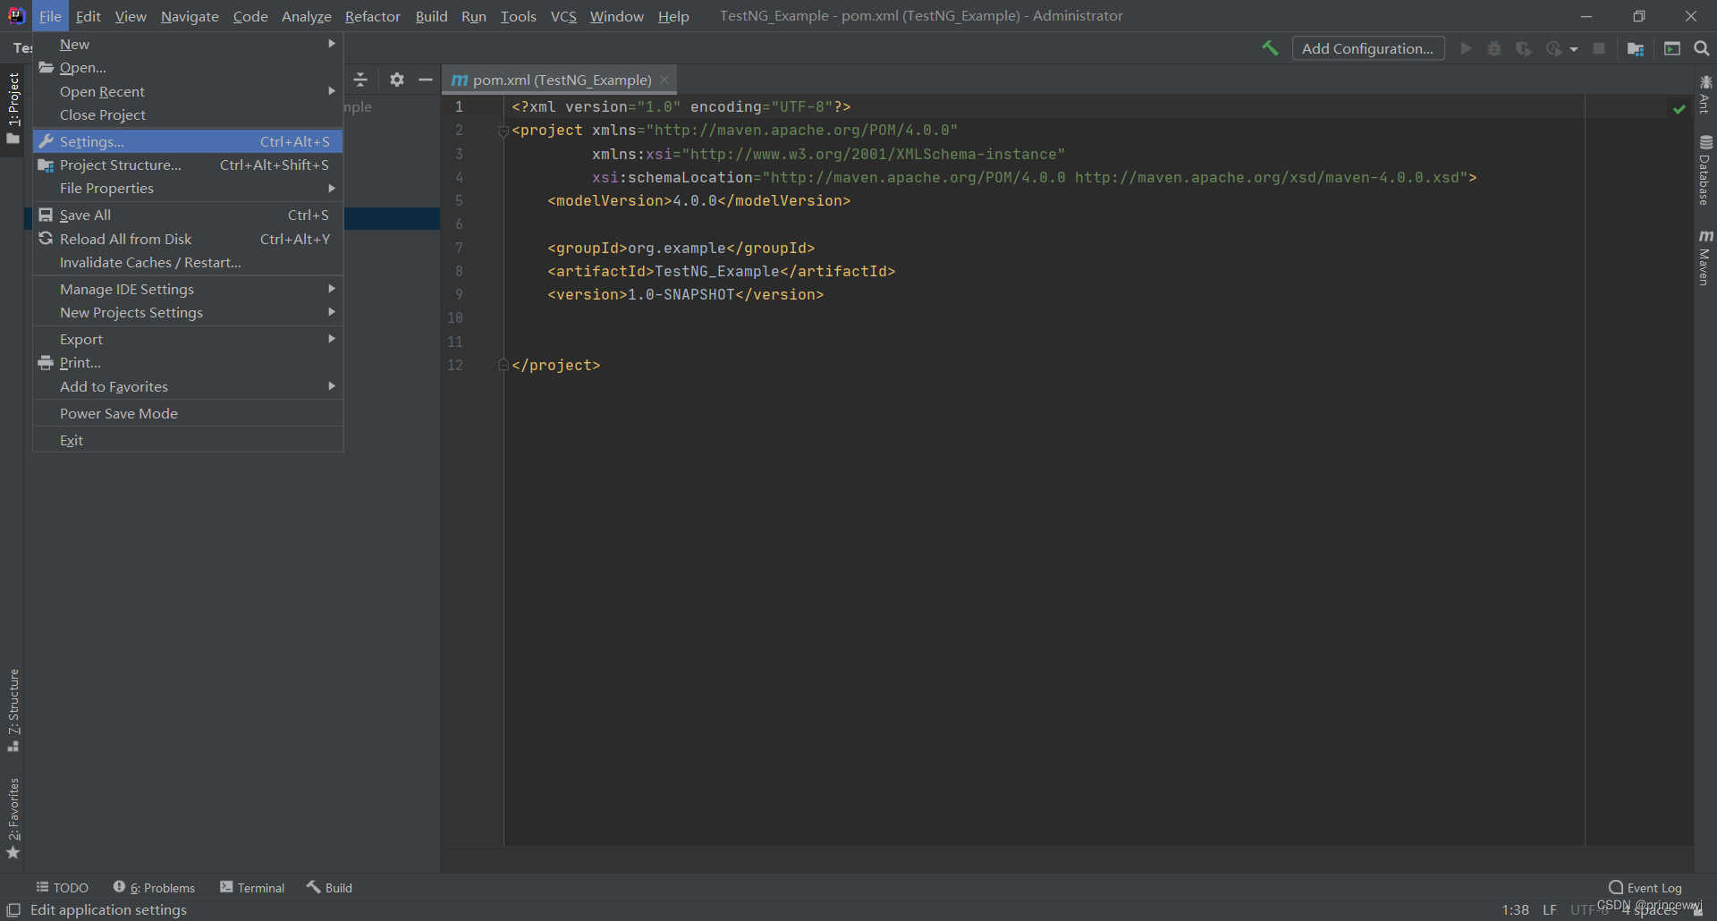This screenshot has width=1717, height=921.
Task: Click the Debug bug icon in toolbar
Action: pos(1494,48)
